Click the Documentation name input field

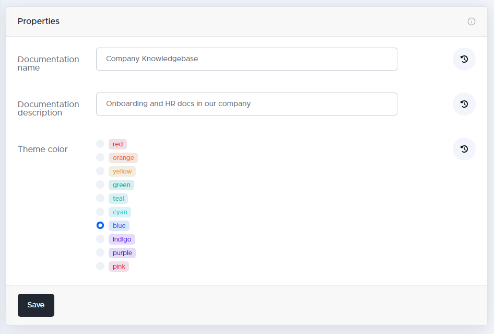(x=246, y=59)
